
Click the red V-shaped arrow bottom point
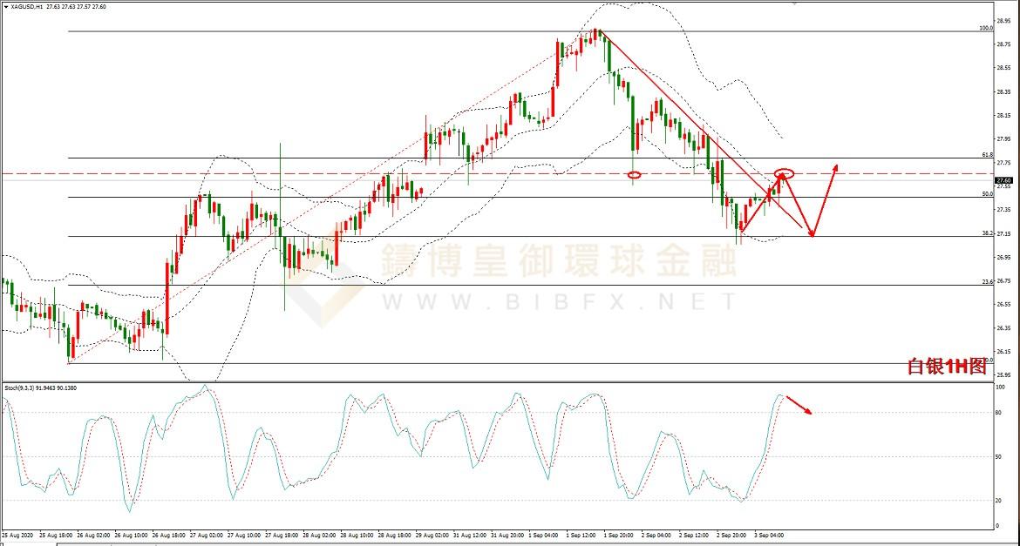point(813,235)
